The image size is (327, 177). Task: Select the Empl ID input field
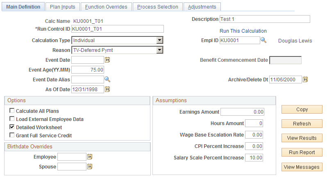[240, 40]
